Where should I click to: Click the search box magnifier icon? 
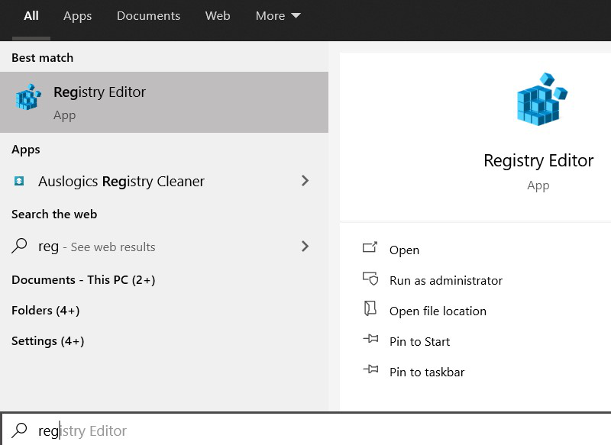21,430
